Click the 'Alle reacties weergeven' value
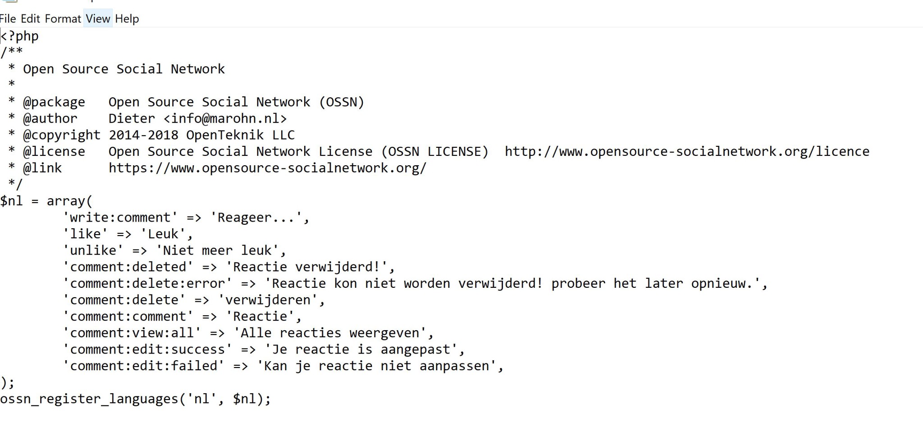923x422 pixels. click(x=329, y=333)
